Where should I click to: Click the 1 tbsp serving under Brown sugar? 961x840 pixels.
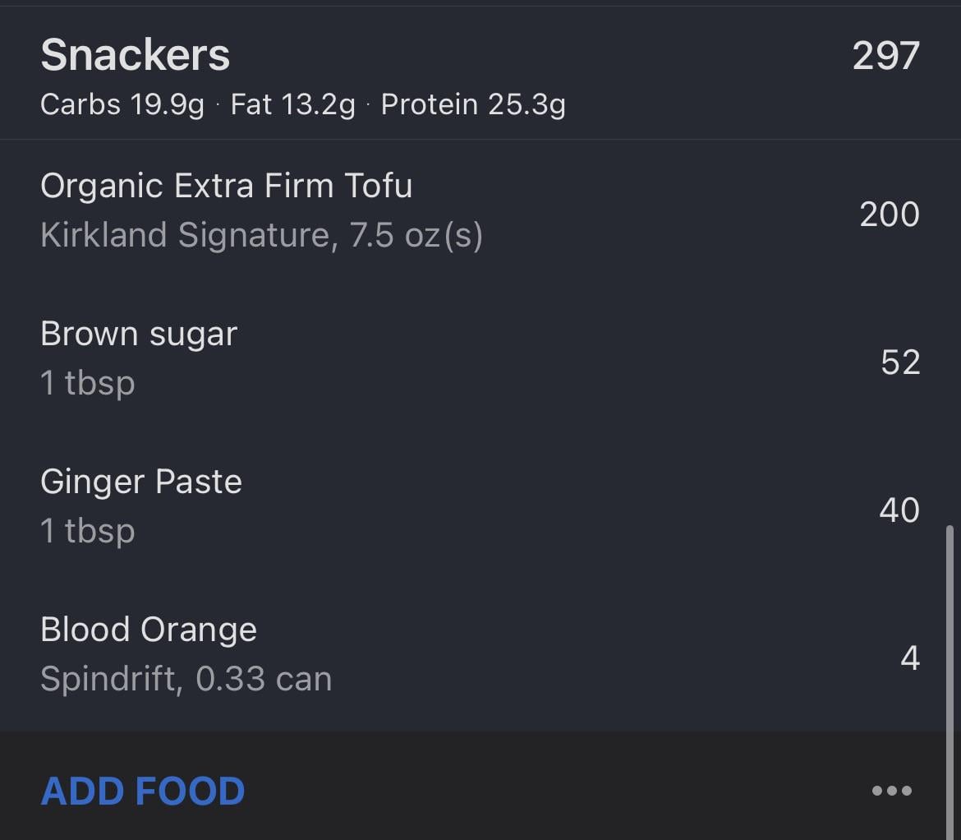click(x=87, y=384)
